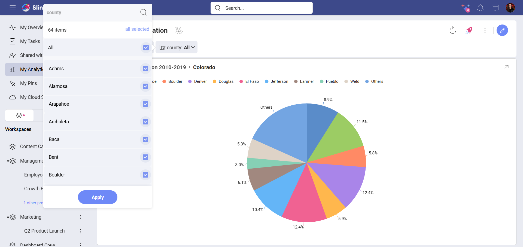Click the Denver legend color dot
This screenshot has height=247, width=523.
(190, 81)
